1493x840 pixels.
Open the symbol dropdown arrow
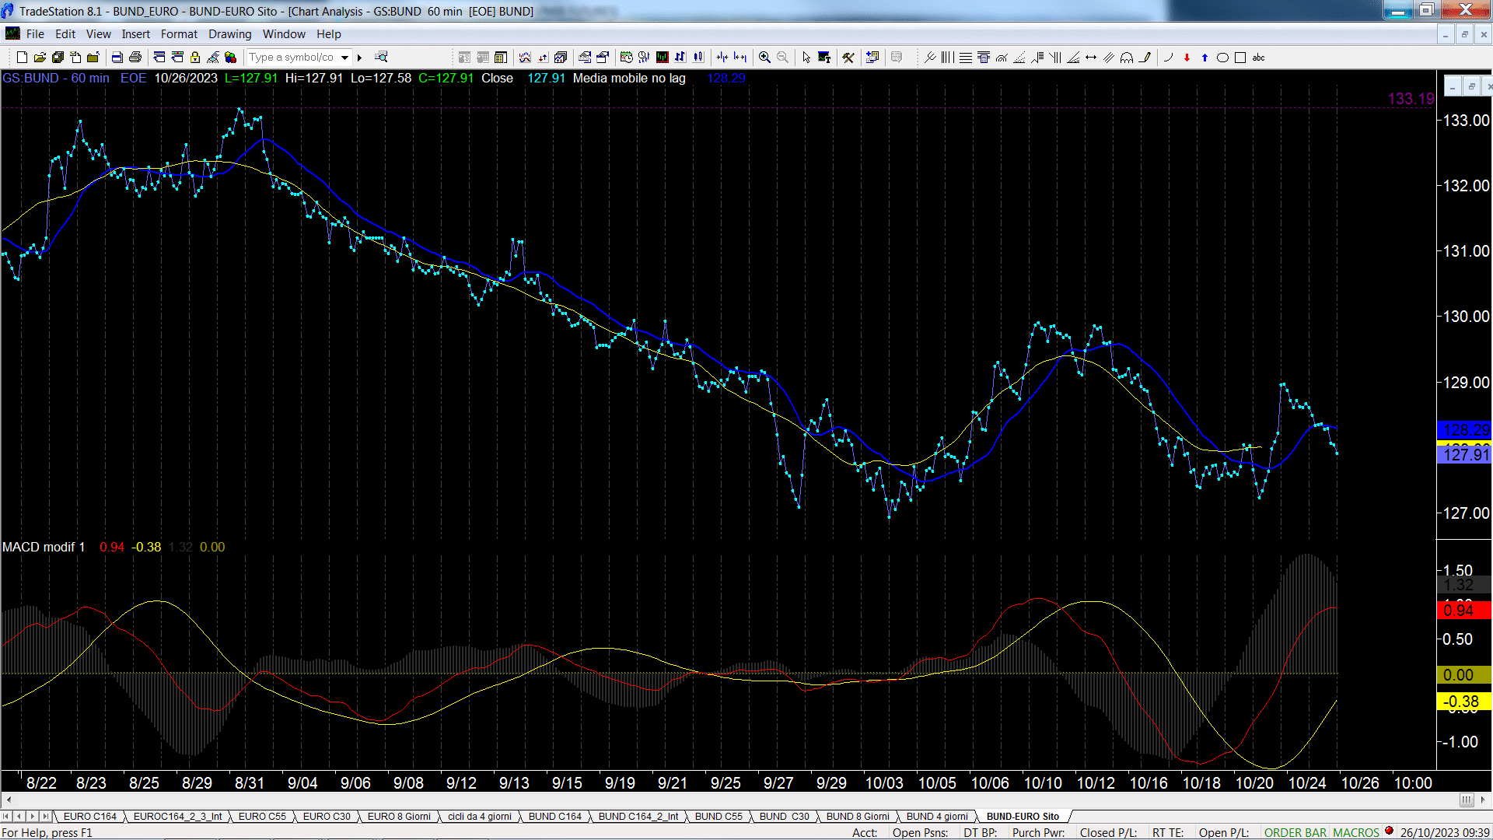(345, 58)
